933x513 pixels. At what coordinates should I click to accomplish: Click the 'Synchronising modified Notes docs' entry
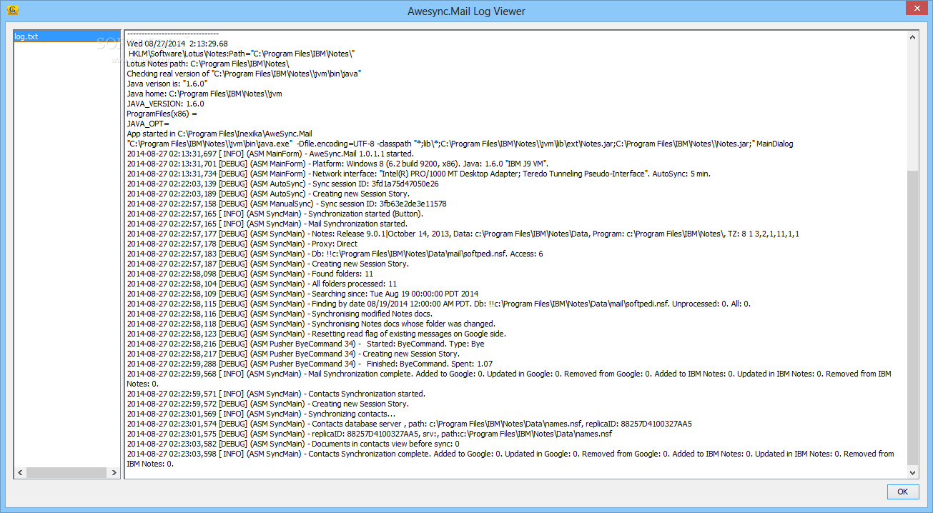(280, 314)
